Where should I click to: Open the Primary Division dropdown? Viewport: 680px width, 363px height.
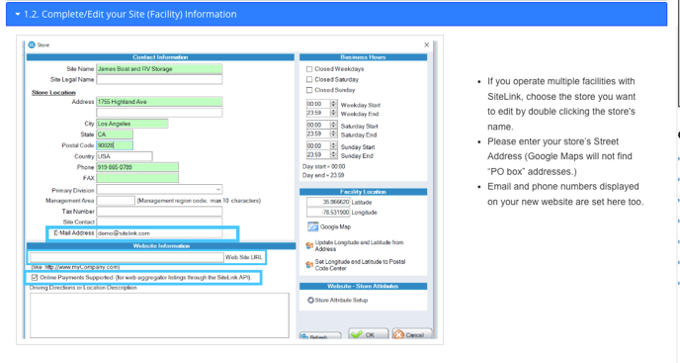218,190
